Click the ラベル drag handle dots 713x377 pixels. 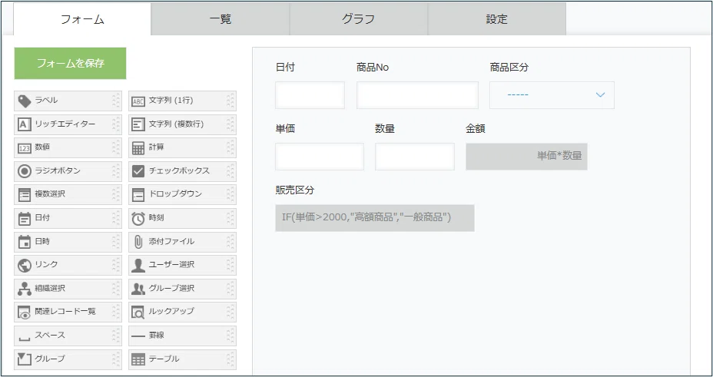116,101
